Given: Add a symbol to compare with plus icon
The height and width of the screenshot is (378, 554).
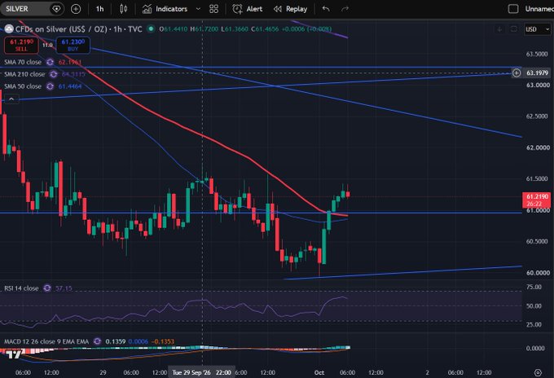Looking at the screenshot, I should (76, 9).
